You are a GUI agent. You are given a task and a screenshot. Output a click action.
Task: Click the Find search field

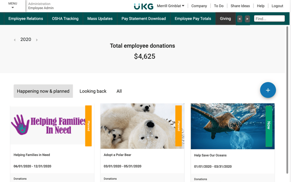269,19
